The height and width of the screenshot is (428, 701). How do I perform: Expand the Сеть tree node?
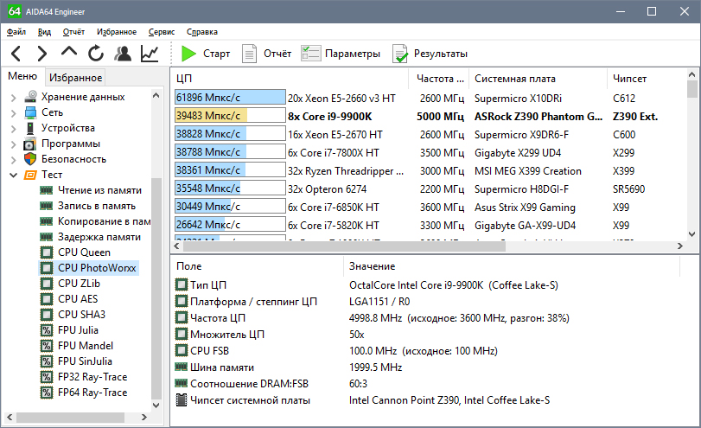tap(13, 112)
